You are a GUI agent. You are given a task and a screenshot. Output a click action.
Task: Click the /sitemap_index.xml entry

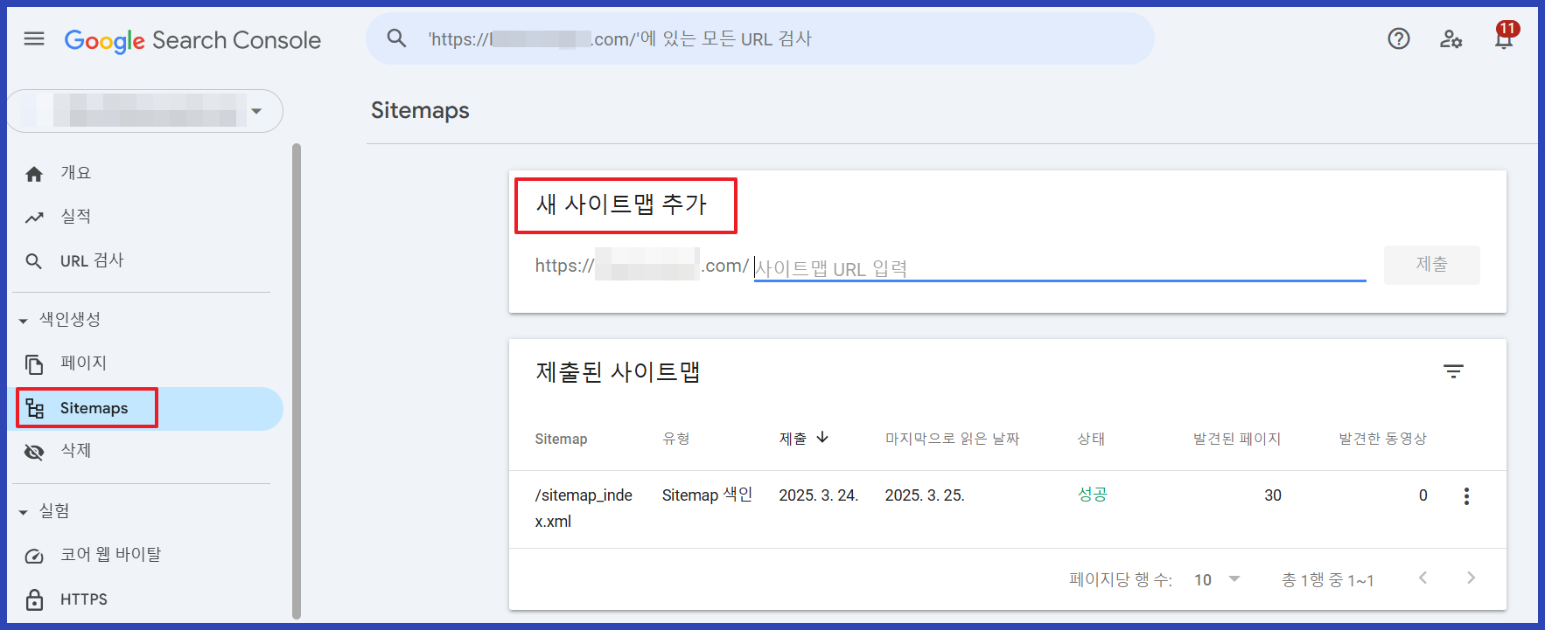pos(584,509)
